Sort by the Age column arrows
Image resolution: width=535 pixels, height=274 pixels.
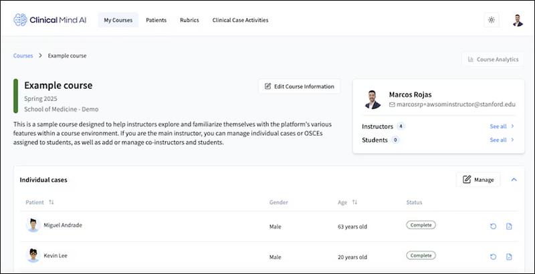pos(354,202)
